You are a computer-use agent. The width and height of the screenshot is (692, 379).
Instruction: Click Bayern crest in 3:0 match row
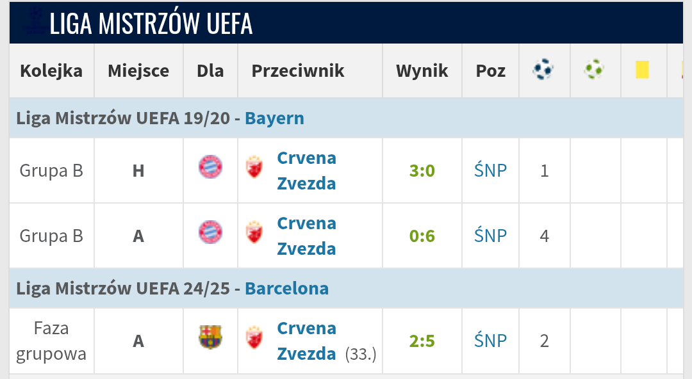[210, 167]
